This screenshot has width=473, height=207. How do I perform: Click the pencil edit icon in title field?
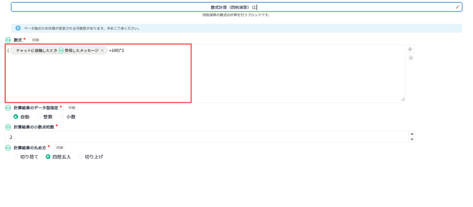[457, 7]
